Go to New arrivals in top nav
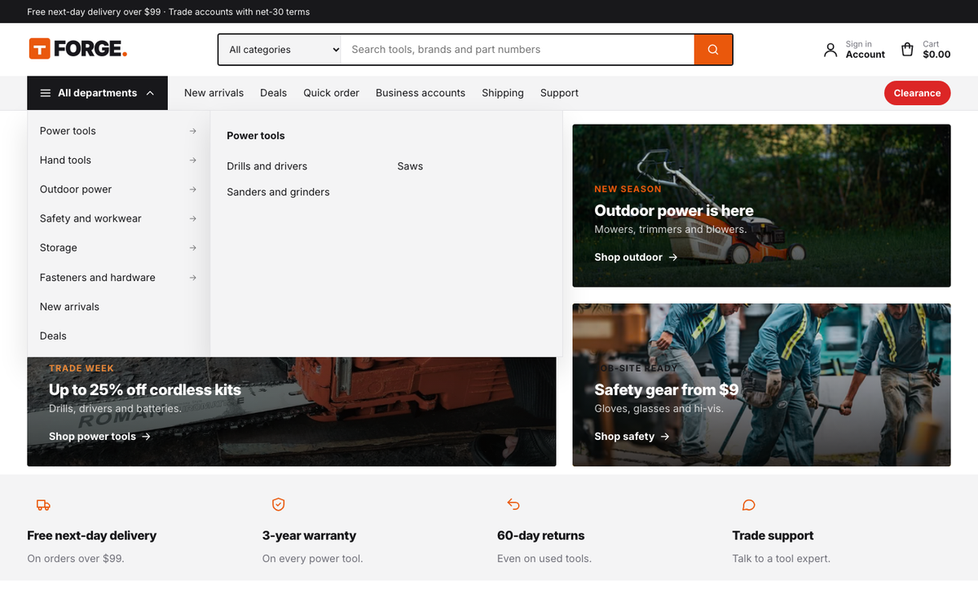Image resolution: width=978 pixels, height=611 pixels. [214, 93]
